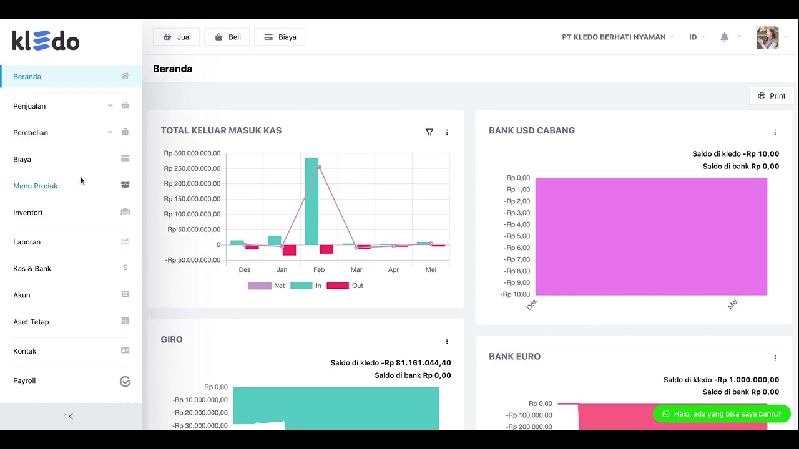
Task: Click Bank USD balance -Rp 10,00
Action: pyautogui.click(x=761, y=154)
